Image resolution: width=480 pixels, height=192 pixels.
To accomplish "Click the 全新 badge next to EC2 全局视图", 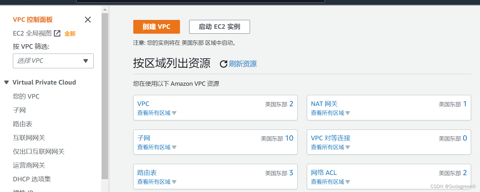I will [x=70, y=34].
